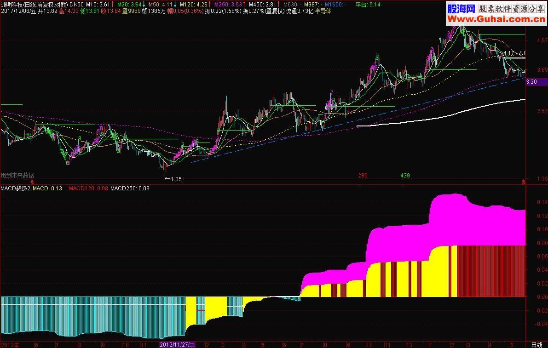Click the 幅0.05(0.36%) change value
Image resolution: width=548 pixels, height=348 pixels.
[185, 11]
